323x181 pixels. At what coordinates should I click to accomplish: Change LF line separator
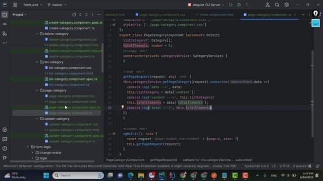274,166
